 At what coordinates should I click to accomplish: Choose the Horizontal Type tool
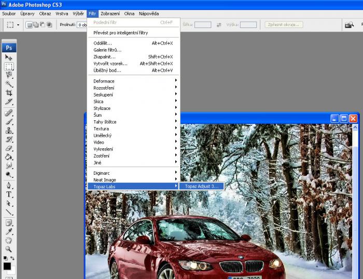(x=9, y=194)
